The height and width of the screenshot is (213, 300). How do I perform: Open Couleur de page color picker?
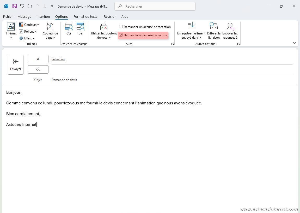pos(50,31)
